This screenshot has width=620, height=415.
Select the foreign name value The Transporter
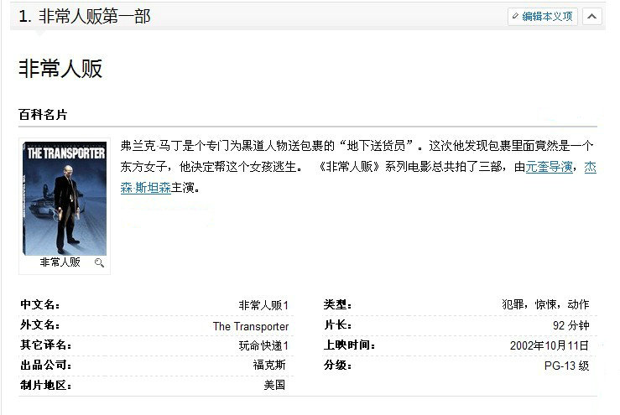(250, 326)
